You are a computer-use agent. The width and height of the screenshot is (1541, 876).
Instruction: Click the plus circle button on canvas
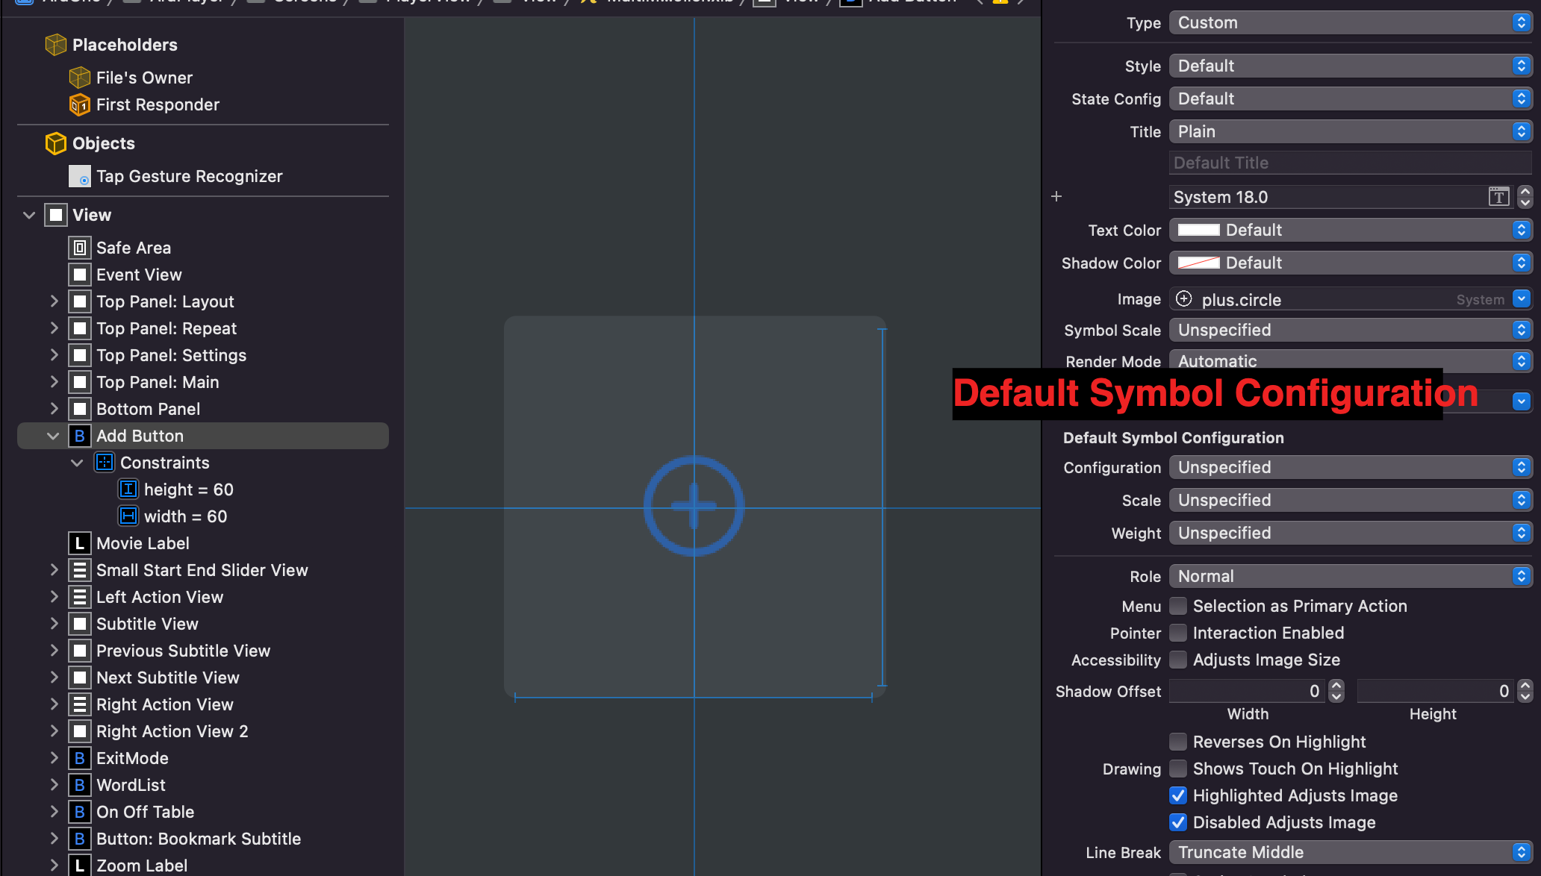(694, 507)
